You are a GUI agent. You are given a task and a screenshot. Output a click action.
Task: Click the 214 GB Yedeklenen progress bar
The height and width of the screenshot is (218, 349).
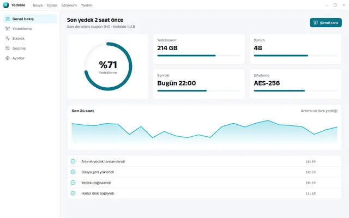coord(198,56)
